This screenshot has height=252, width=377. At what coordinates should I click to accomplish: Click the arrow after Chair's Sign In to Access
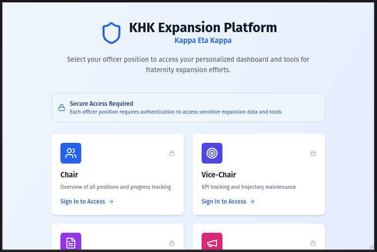111,202
